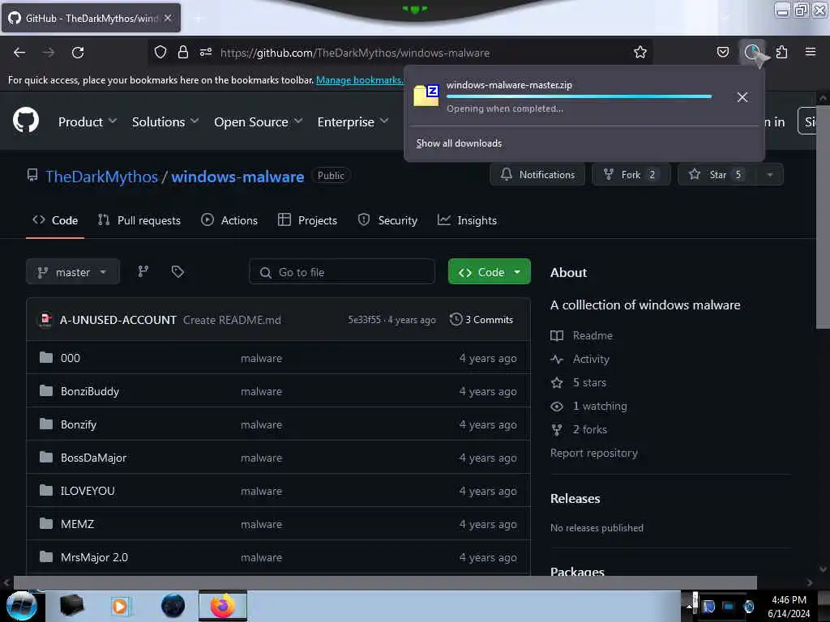Open the master branch selector

(x=73, y=272)
